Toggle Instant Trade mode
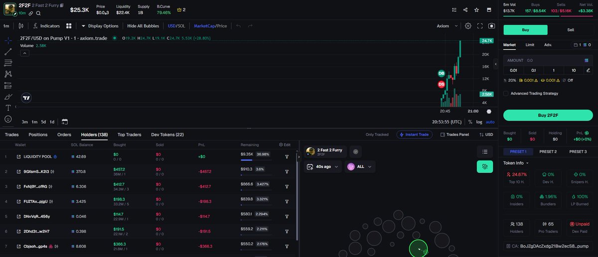The image size is (598, 257). [x=415, y=134]
